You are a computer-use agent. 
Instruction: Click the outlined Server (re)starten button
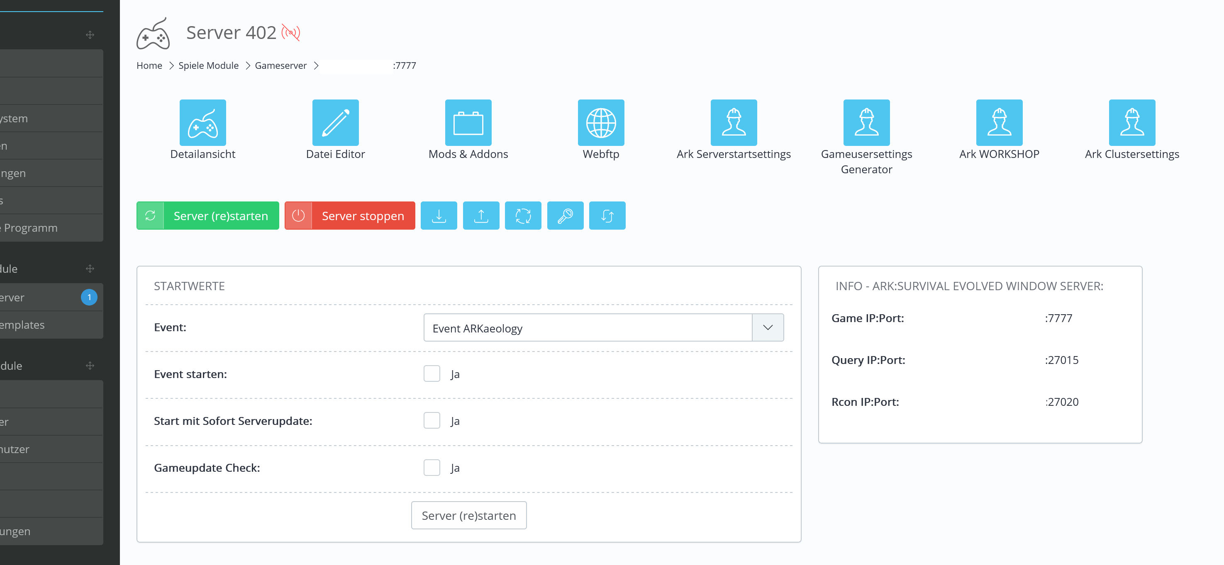point(468,515)
